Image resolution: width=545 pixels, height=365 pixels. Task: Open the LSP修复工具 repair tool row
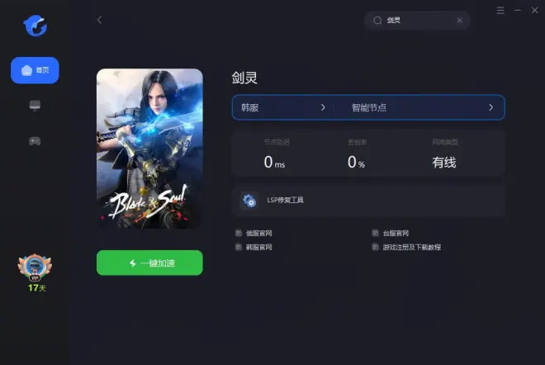click(368, 200)
